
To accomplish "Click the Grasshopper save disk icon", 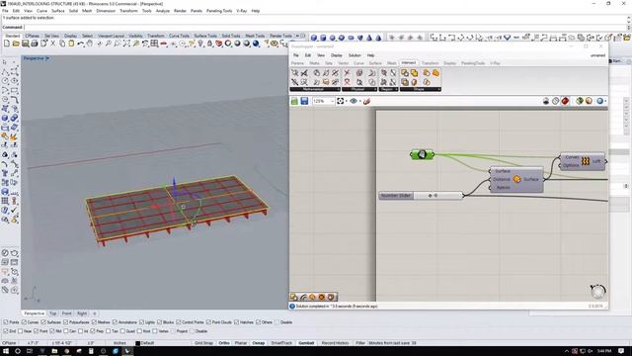I will pos(304,101).
